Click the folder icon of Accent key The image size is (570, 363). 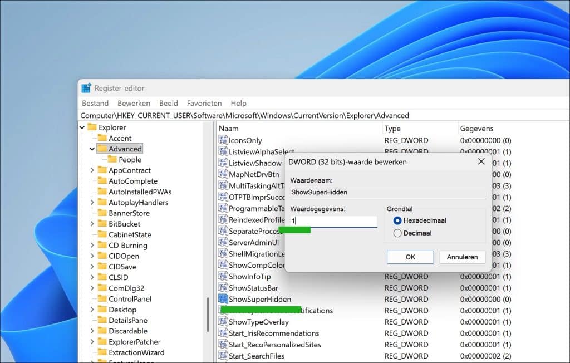tap(102, 138)
